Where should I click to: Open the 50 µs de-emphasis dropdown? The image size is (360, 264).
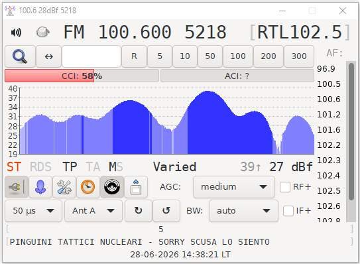click(33, 211)
